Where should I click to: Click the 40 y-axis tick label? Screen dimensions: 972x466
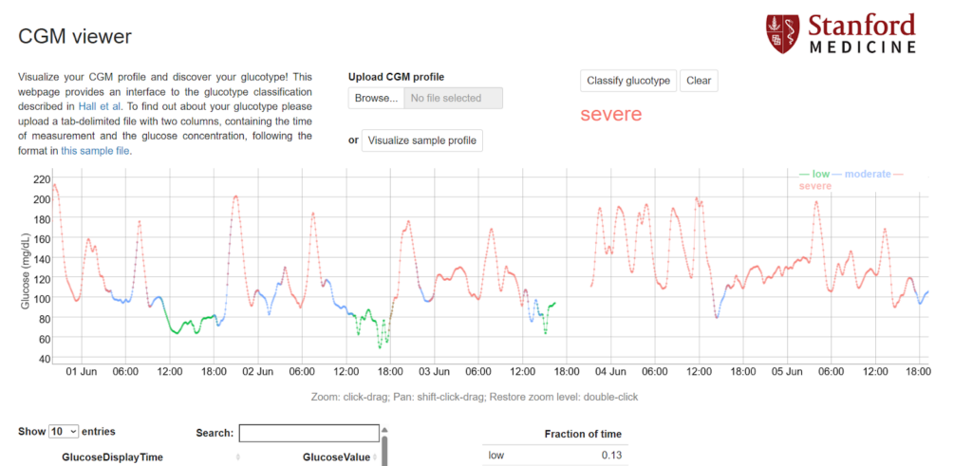click(44, 358)
